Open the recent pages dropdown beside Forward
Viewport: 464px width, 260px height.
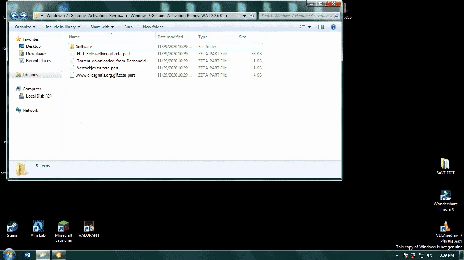tap(31, 16)
